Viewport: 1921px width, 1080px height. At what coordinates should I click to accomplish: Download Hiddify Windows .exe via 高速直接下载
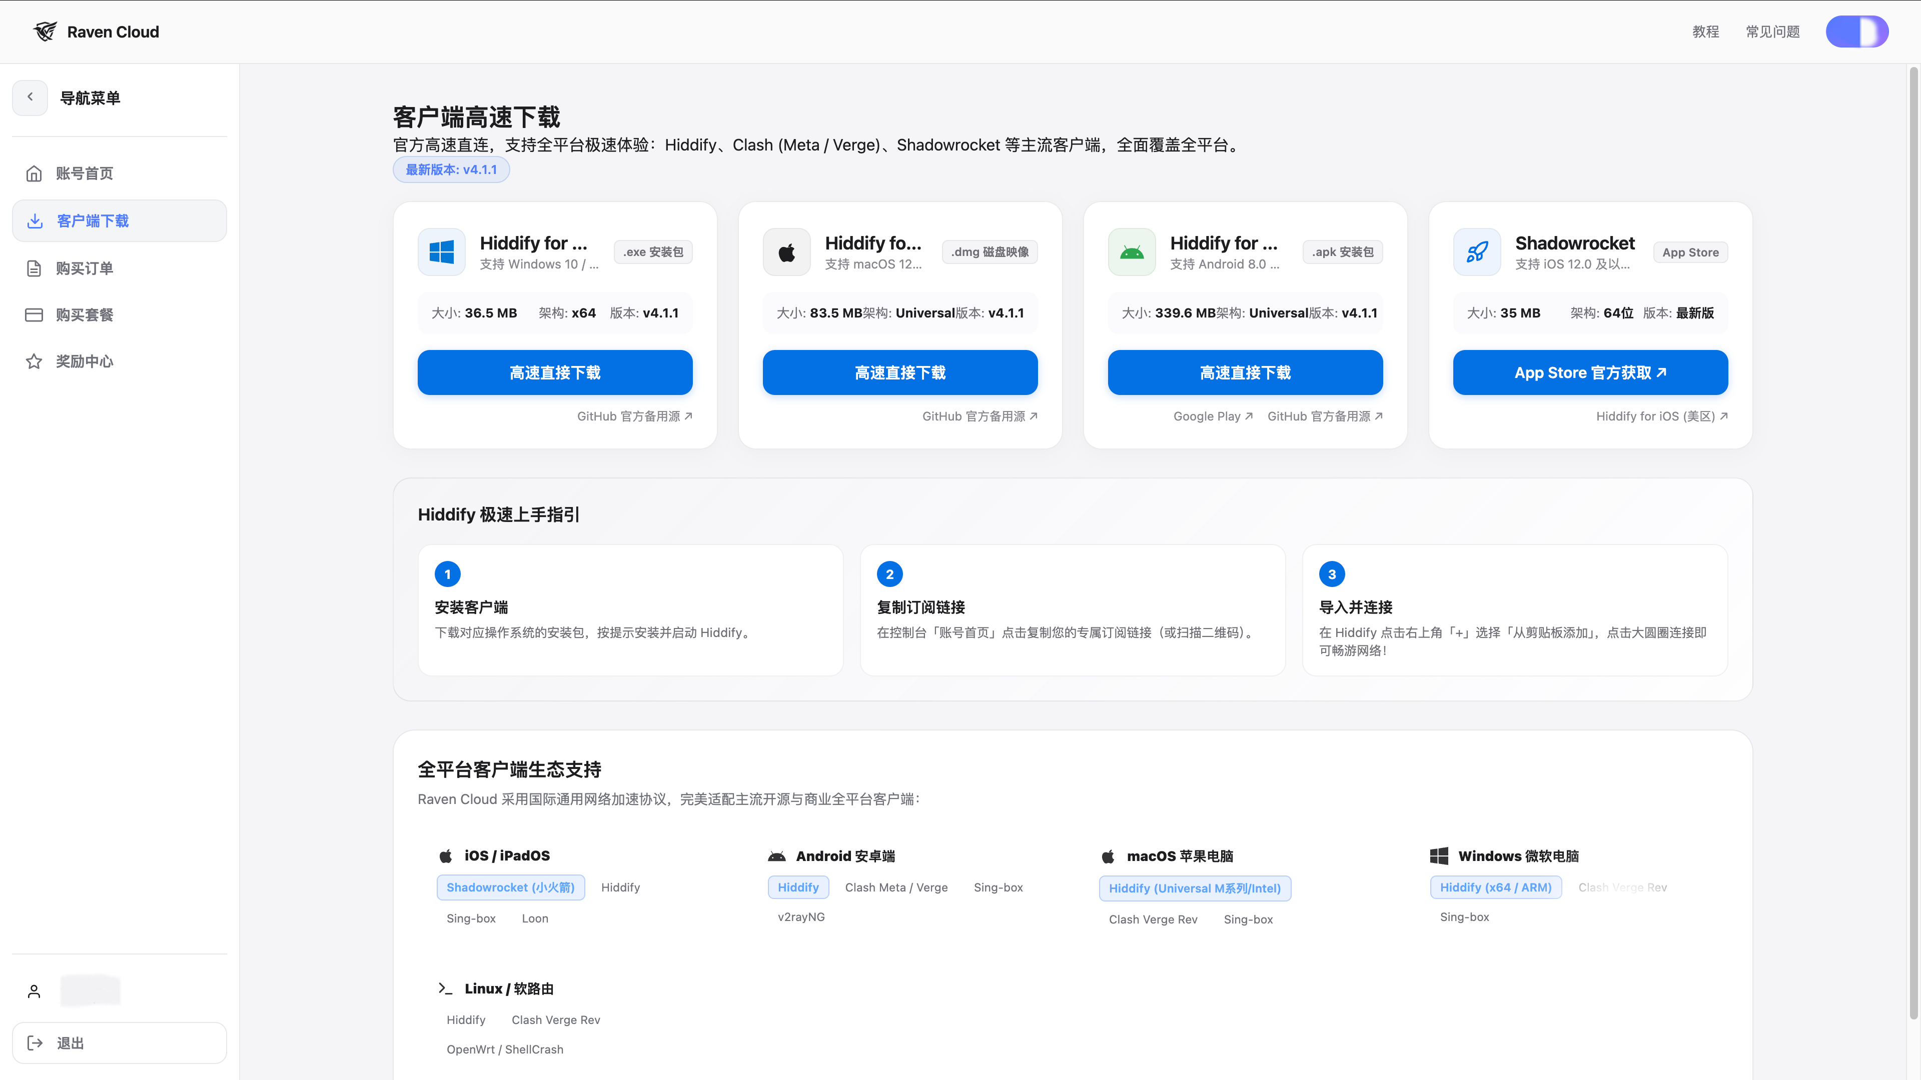555,372
